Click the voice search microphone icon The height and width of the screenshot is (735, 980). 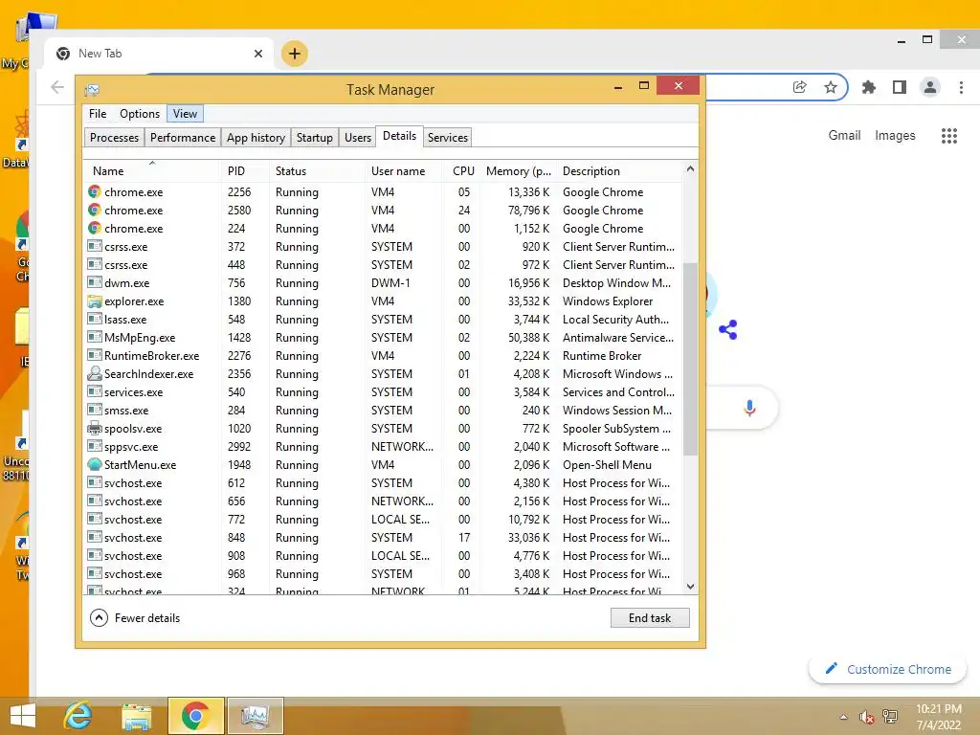click(x=749, y=408)
